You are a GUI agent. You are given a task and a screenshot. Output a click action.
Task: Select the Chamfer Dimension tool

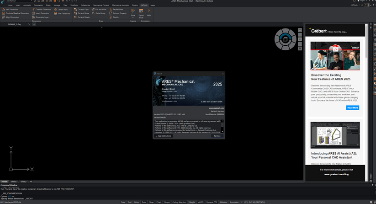(x=42, y=9)
